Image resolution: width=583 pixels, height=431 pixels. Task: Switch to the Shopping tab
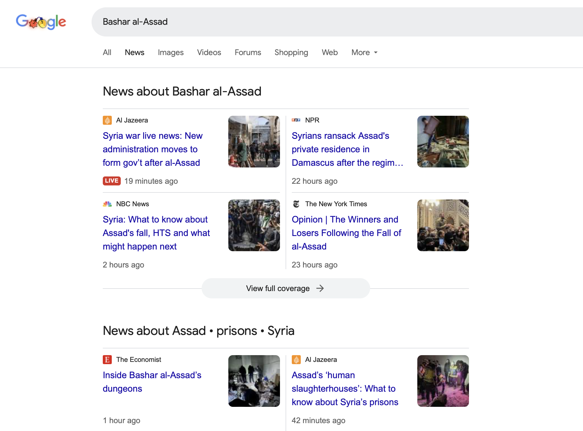pos(291,52)
